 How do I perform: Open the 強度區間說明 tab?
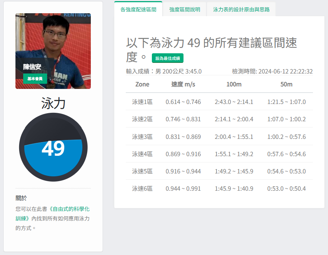(x=185, y=10)
